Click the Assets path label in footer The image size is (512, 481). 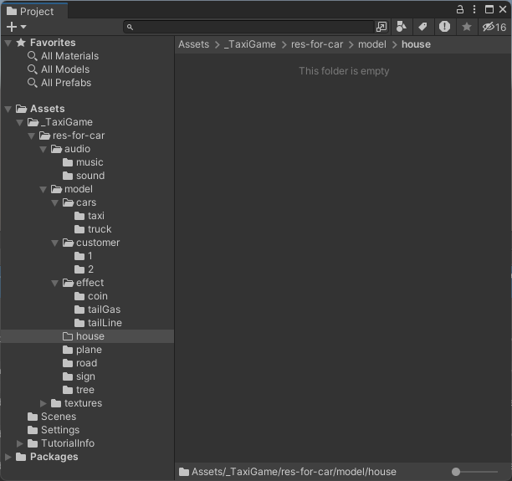pos(294,472)
